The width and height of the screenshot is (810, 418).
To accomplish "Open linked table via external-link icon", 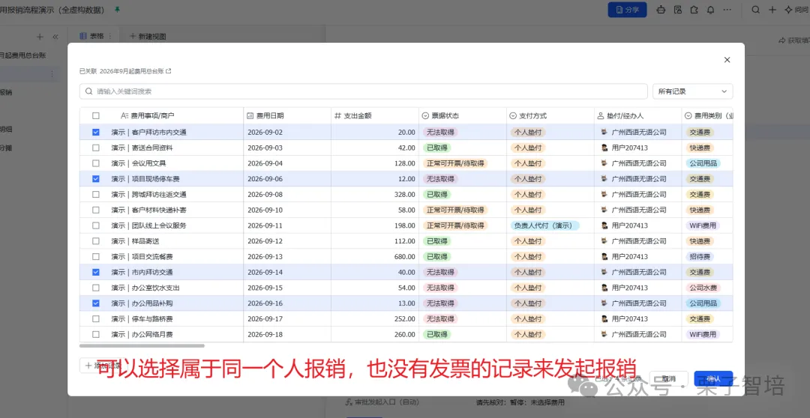I will (169, 71).
